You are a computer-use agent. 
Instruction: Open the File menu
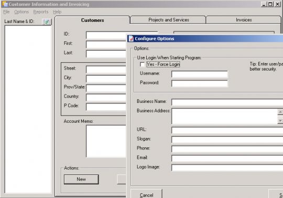(x=6, y=12)
